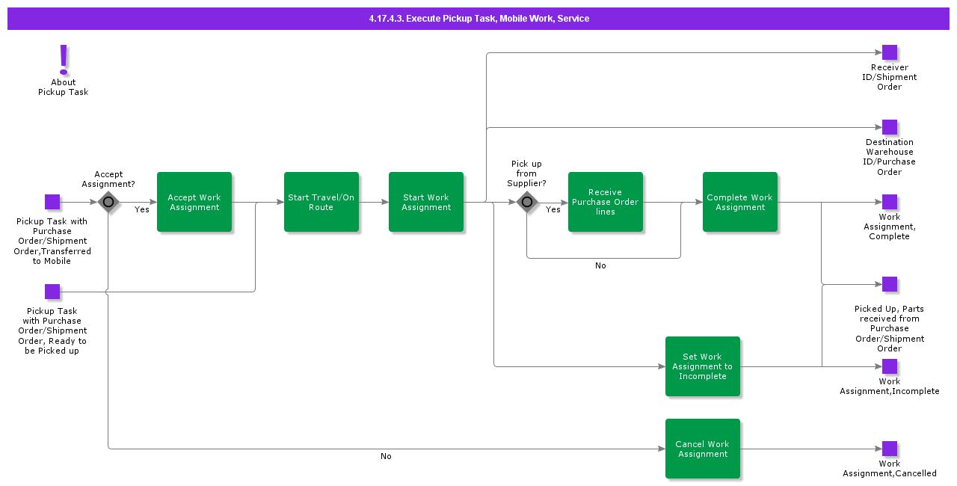This screenshot has height=486, width=957.
Task: Select the Transferred to Mobile start event square
Action: pyautogui.click(x=52, y=202)
